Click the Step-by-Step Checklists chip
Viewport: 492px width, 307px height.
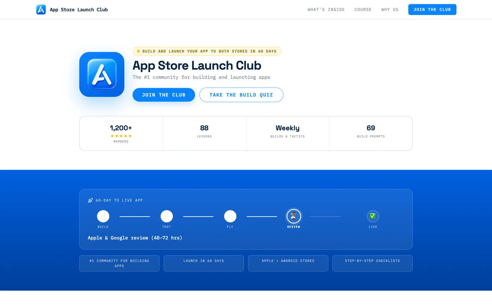coord(372,263)
